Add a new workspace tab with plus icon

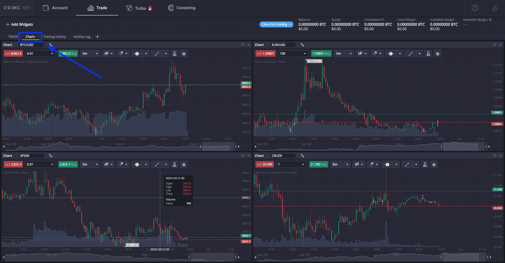pyautogui.click(x=97, y=37)
